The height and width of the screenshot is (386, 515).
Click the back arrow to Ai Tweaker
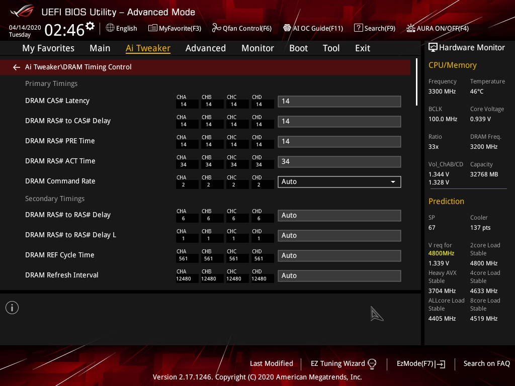coord(17,67)
